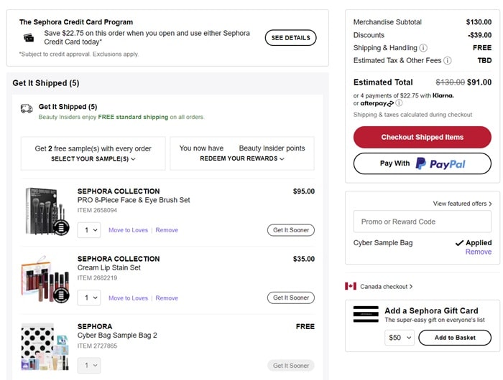503x380 pixels.
Task: Expand Redeem Your Rewards
Action: tap(242, 158)
